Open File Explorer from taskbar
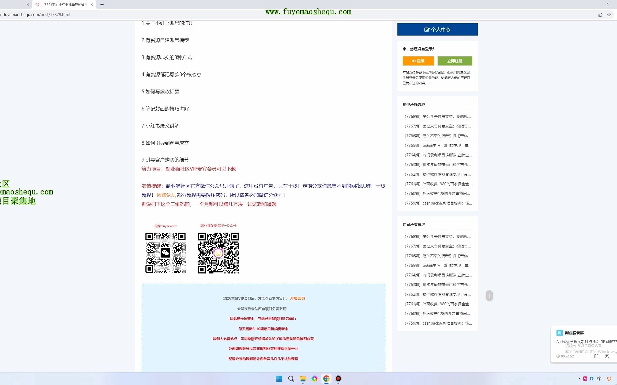 (303, 379)
